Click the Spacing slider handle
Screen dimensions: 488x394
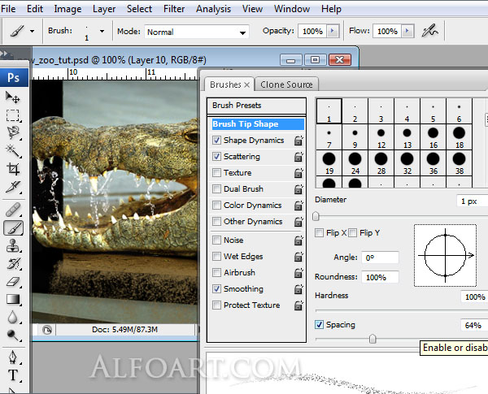pos(373,339)
